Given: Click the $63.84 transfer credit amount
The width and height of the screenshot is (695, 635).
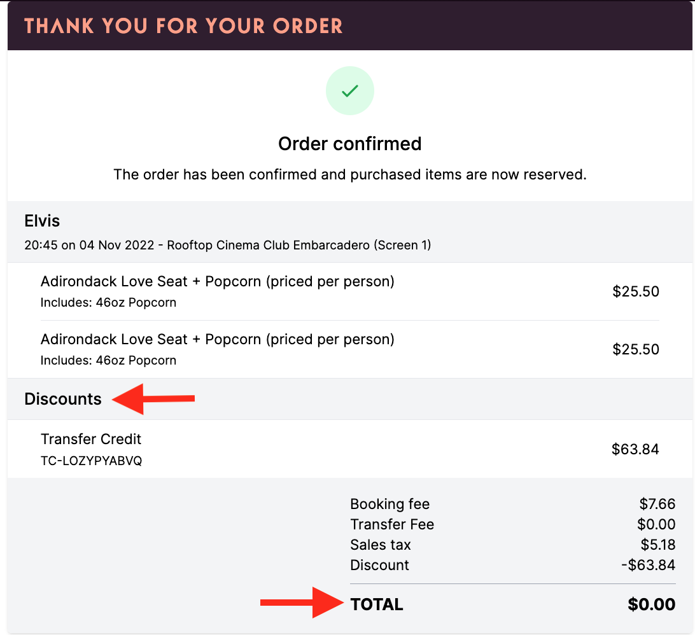Looking at the screenshot, I should (635, 449).
